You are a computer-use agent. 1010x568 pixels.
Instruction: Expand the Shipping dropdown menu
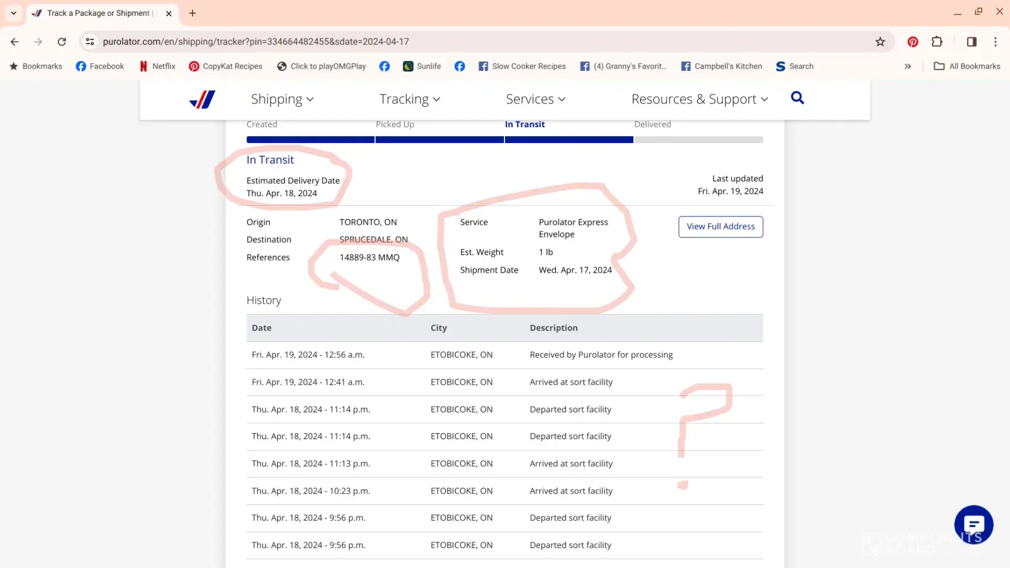tap(282, 99)
